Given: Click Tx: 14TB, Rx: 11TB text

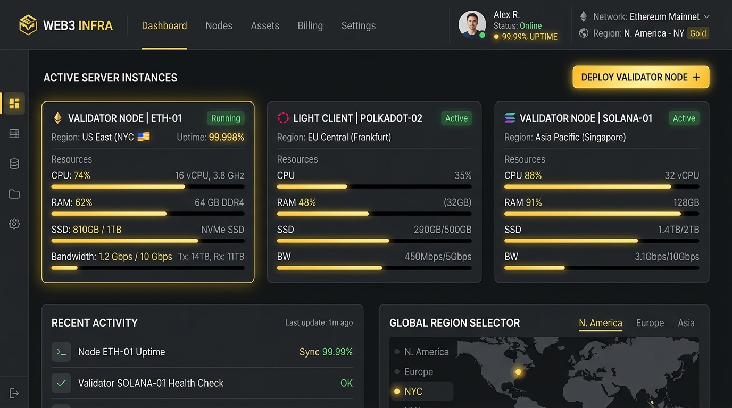Looking at the screenshot, I should tap(211, 257).
